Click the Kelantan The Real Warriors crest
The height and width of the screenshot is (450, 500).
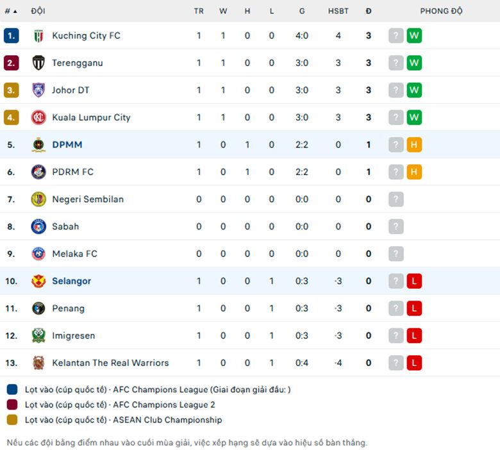coord(38,363)
